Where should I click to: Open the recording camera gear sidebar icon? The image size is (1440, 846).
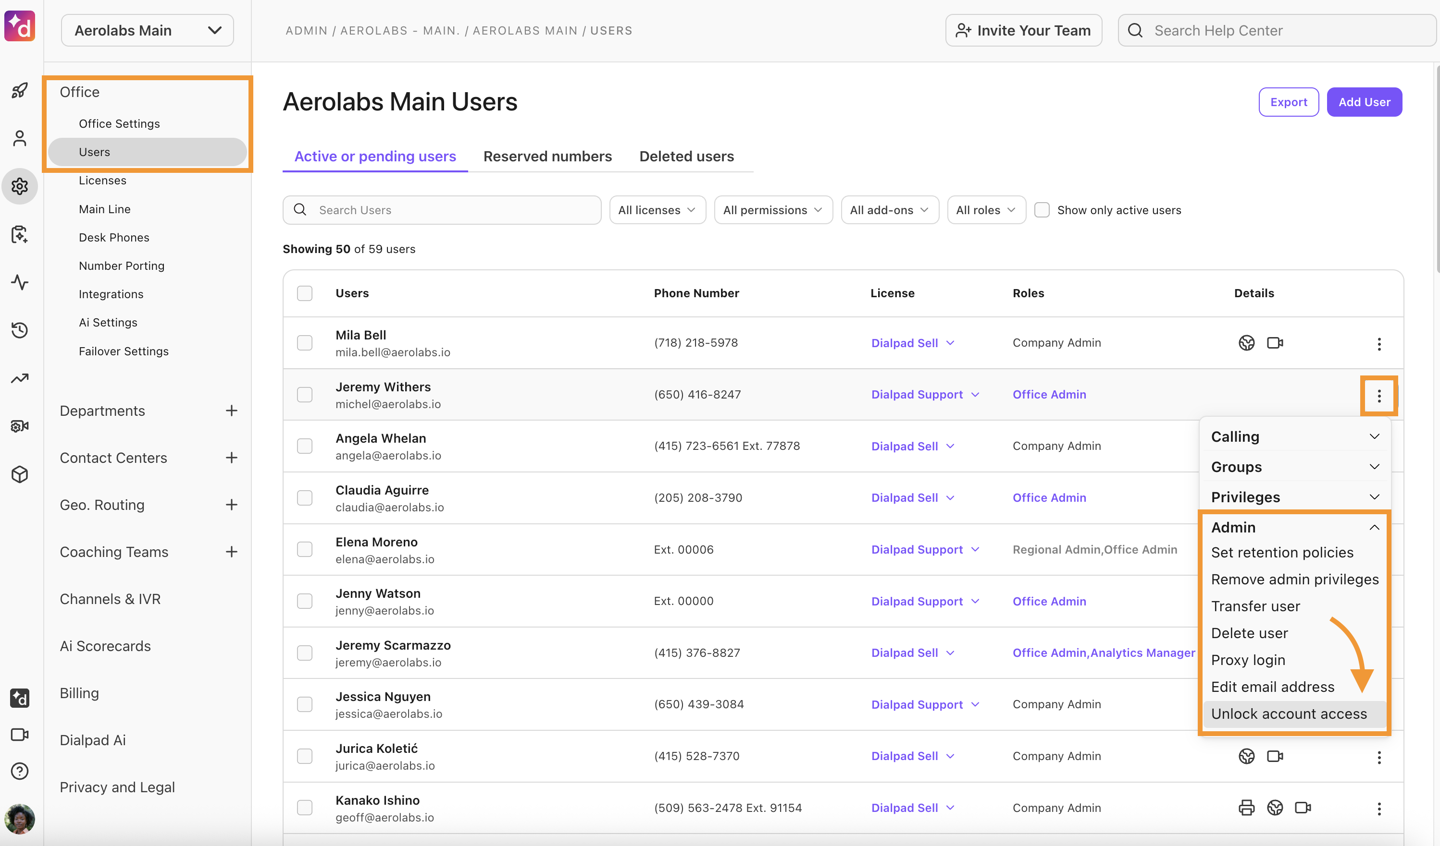(x=19, y=426)
